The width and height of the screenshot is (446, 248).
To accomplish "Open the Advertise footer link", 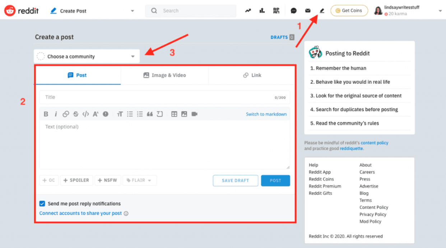I will click(x=369, y=186).
